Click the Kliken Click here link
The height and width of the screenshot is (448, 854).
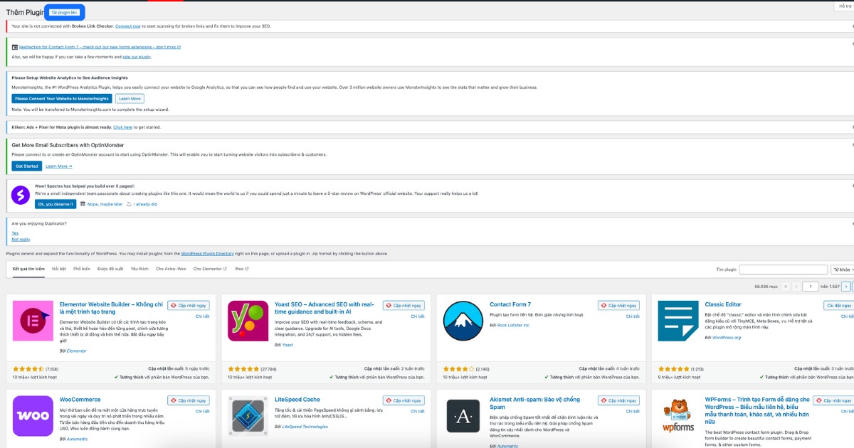122,127
